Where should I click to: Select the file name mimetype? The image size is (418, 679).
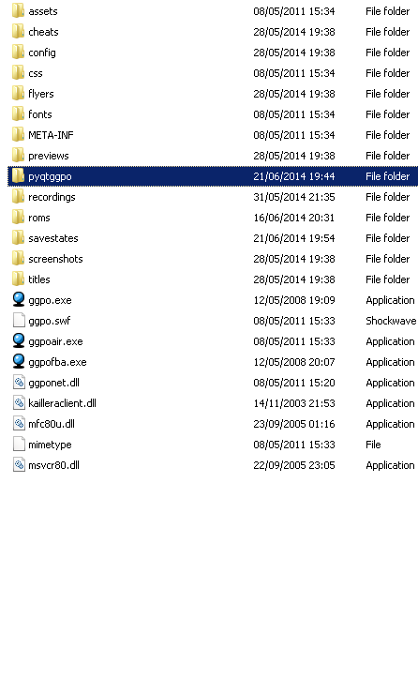(x=50, y=445)
